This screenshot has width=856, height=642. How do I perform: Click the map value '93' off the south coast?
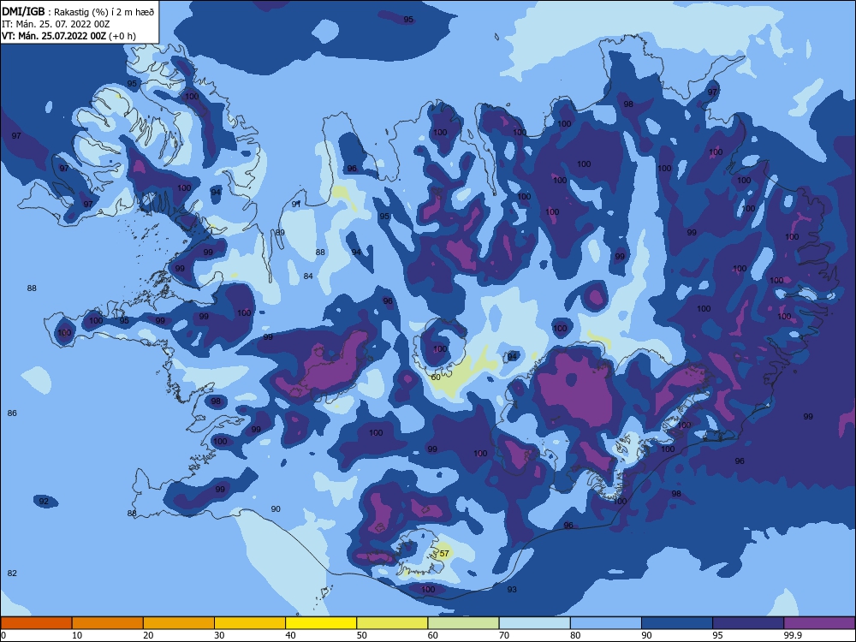point(512,590)
